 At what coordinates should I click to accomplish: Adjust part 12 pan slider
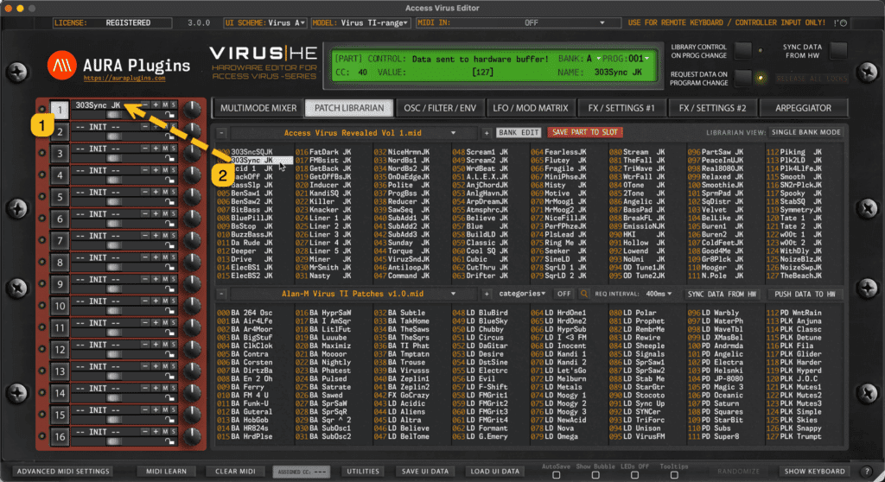click(114, 354)
